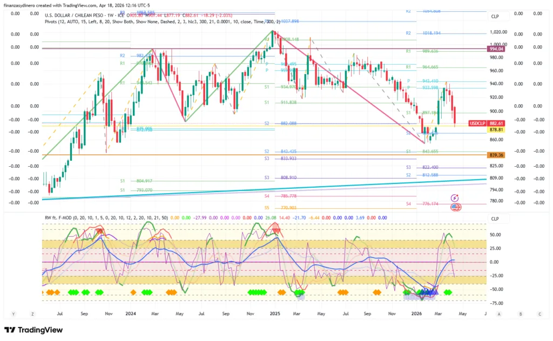Click the orange 839.36 price label
Viewport: 553px width, 341px height.
[x=496, y=155]
